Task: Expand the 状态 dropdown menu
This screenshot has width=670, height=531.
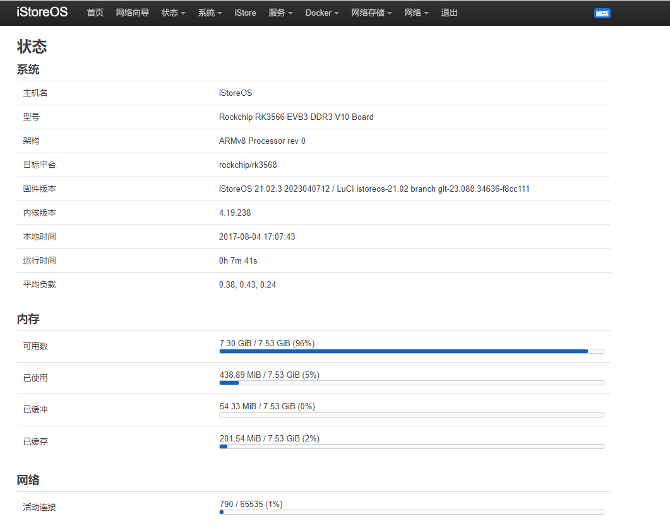Action: pos(173,13)
